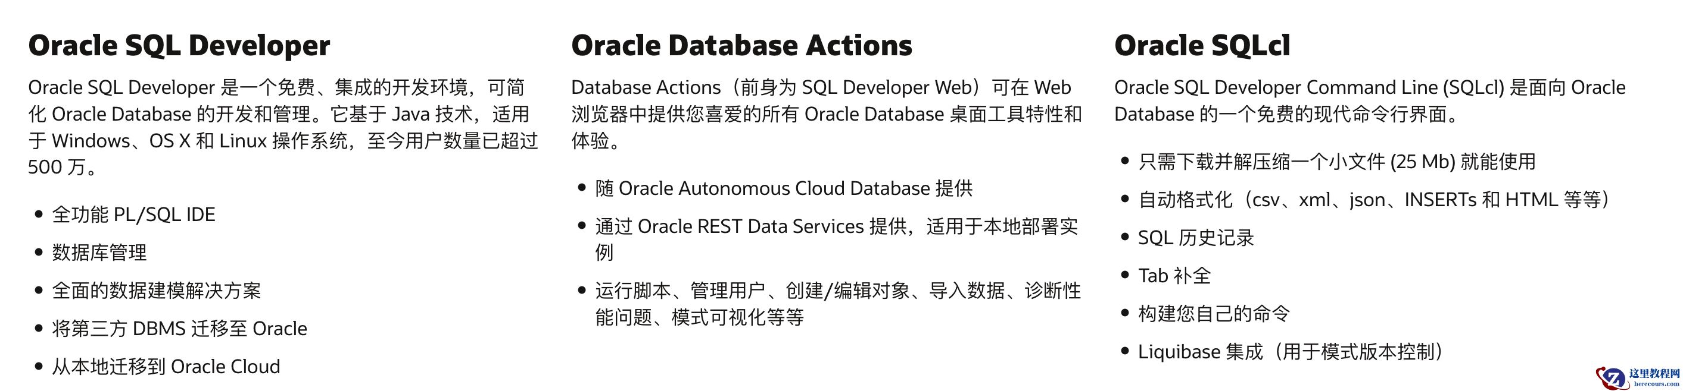Click the 全功能 PL/SQL IDE bullet item

pos(133,215)
